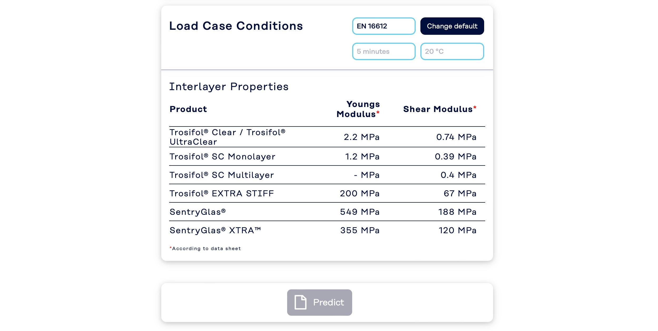Open the 20 °C temperature dropdown
Image resolution: width=658 pixels, height=331 pixels.
pyautogui.click(x=452, y=51)
